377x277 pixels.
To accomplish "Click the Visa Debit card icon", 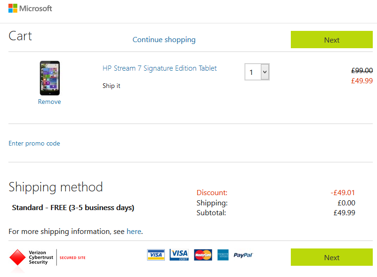I will (179, 255).
